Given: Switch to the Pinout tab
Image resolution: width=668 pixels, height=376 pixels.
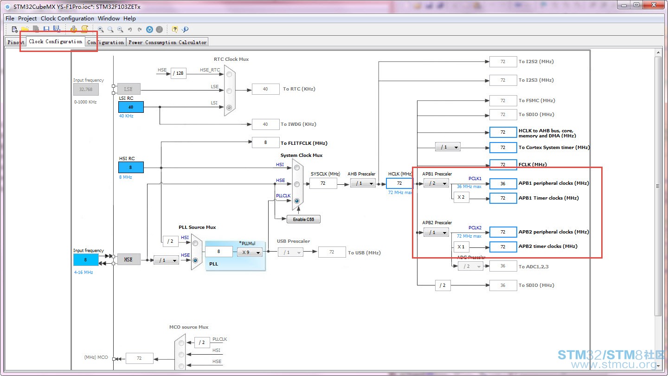Looking at the screenshot, I should point(16,42).
